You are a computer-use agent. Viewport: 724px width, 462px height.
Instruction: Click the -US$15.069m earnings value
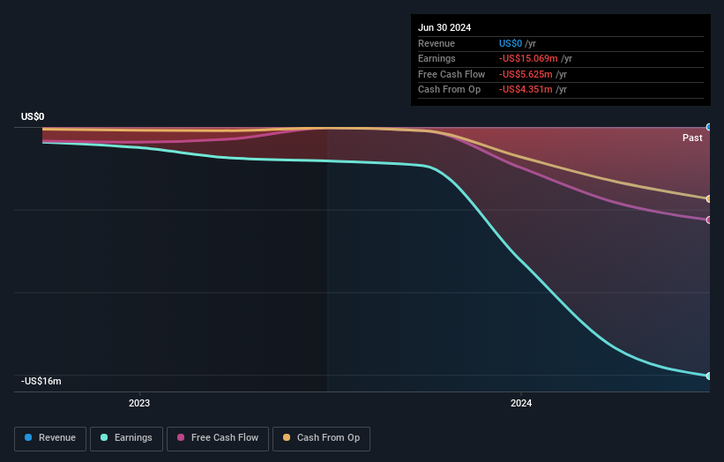tap(527, 58)
